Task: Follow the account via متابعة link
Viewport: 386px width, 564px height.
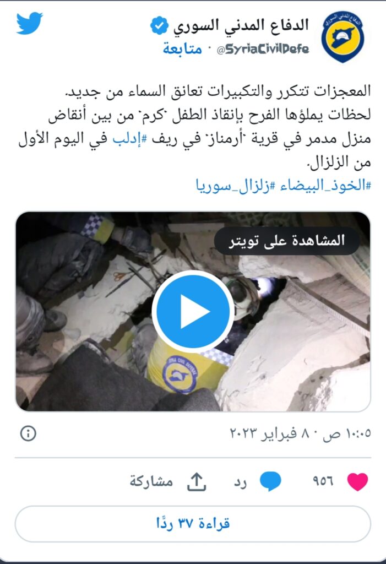Action: (x=182, y=48)
